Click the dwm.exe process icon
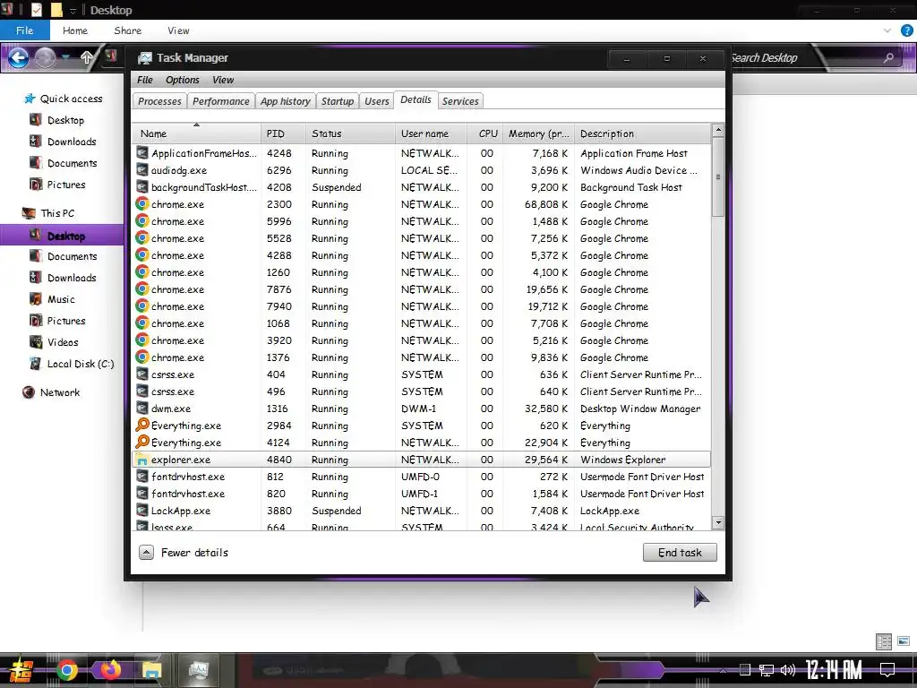 pos(142,408)
